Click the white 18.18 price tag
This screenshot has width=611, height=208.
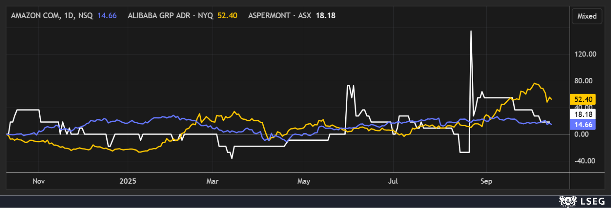[582, 114]
